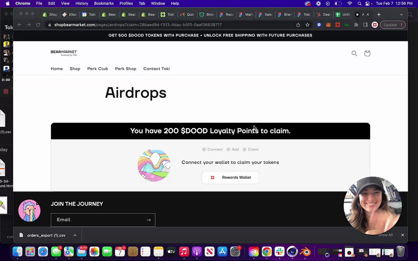Image resolution: width=418 pixels, height=261 pixels.
Task: Click the Rewards Wallet button
Action: tap(230, 177)
